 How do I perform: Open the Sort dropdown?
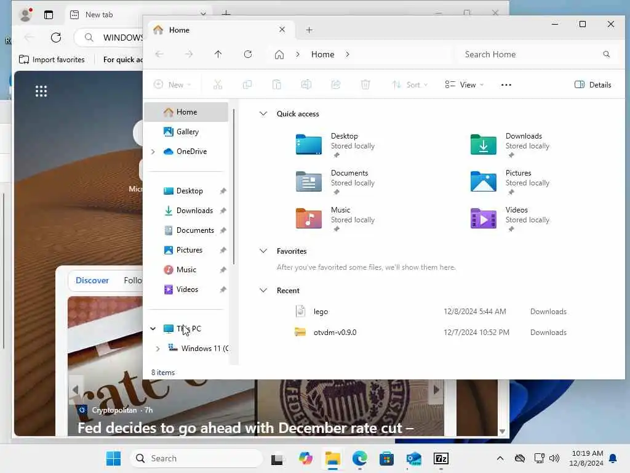[410, 84]
